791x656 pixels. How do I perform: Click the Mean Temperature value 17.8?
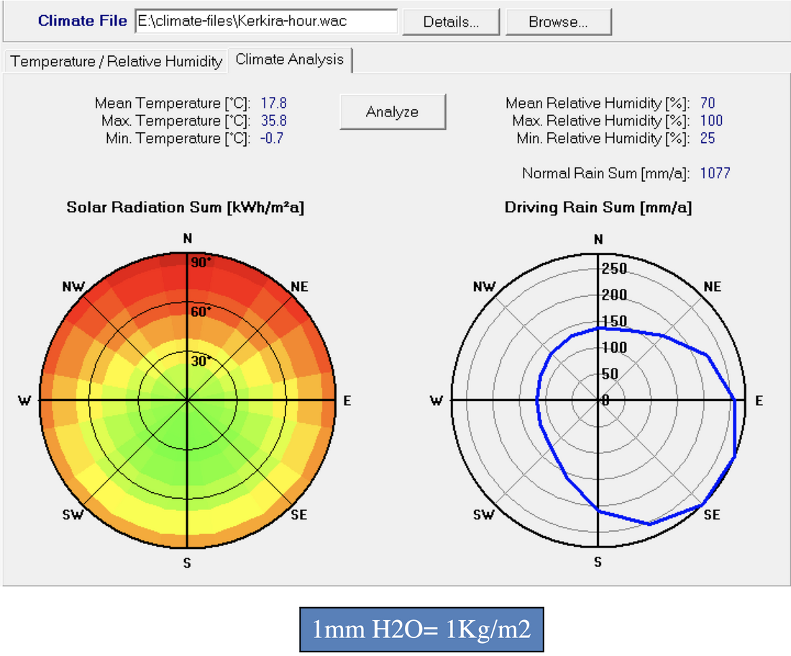(x=273, y=103)
